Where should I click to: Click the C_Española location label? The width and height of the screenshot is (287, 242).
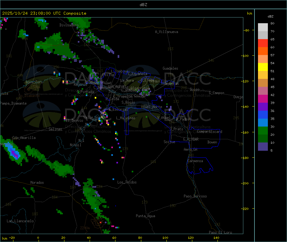(138, 74)
